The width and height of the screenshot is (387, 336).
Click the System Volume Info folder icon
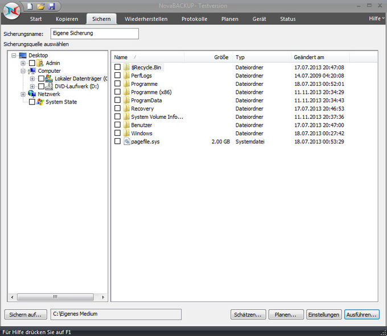tap(126, 117)
